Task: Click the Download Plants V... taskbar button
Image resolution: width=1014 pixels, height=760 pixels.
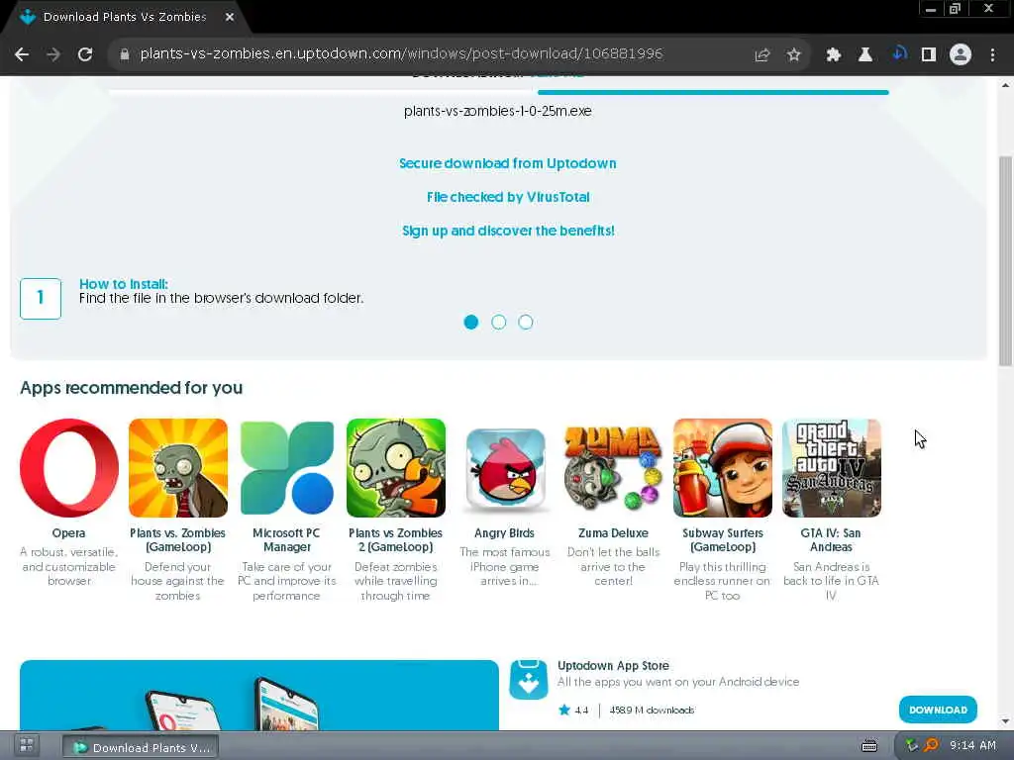Action: pyautogui.click(x=141, y=747)
